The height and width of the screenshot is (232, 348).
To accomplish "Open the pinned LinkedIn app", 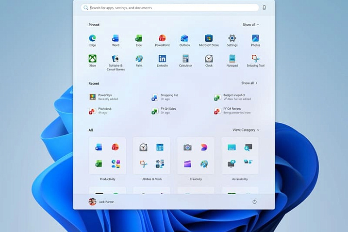I will pyautogui.click(x=162, y=61).
